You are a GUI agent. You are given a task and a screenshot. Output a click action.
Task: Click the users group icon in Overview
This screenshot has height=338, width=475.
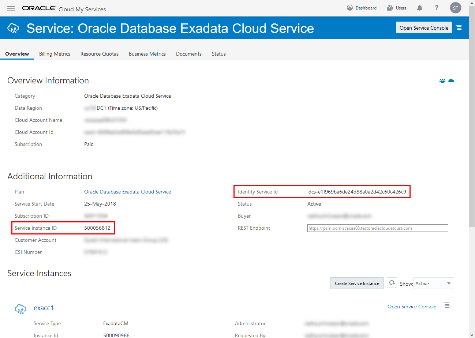tap(442, 81)
